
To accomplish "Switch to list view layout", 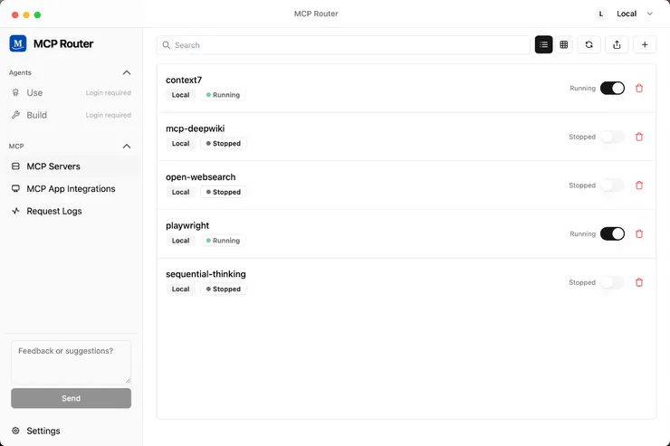I will coord(543,44).
